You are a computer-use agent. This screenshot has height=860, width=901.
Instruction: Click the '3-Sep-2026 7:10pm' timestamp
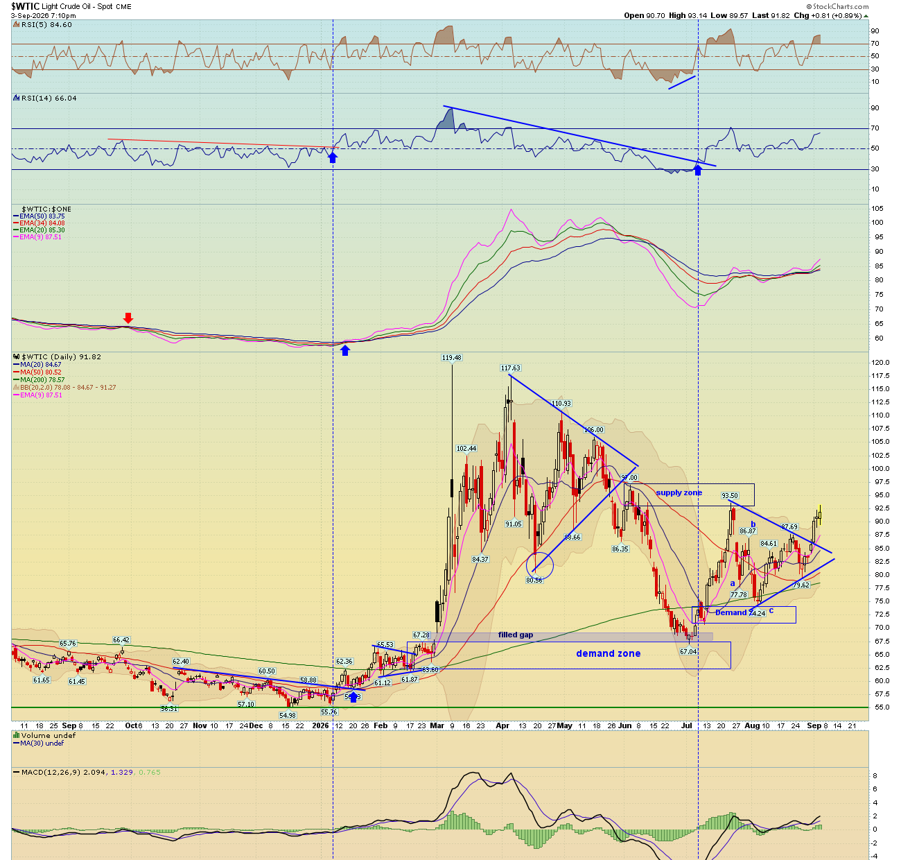point(44,15)
